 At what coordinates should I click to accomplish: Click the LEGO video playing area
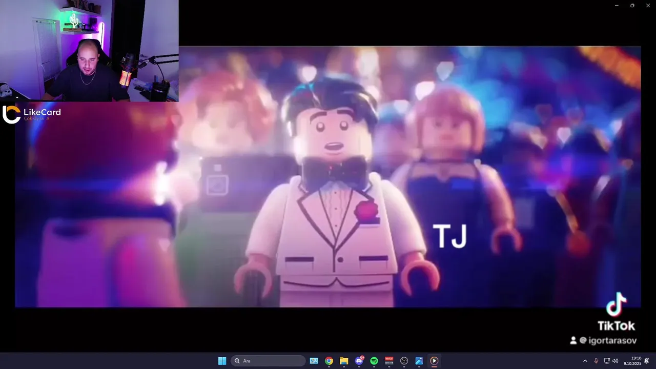click(x=328, y=177)
